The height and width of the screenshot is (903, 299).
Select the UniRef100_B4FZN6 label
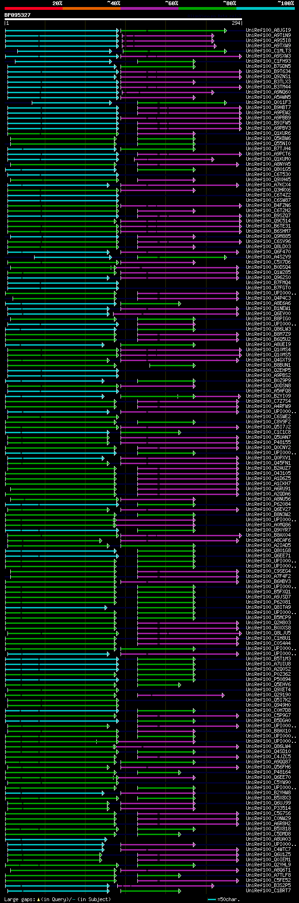(x=268, y=206)
